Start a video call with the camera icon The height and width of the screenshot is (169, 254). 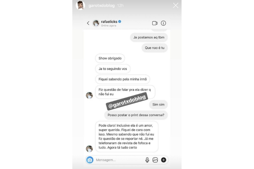tap(155, 23)
